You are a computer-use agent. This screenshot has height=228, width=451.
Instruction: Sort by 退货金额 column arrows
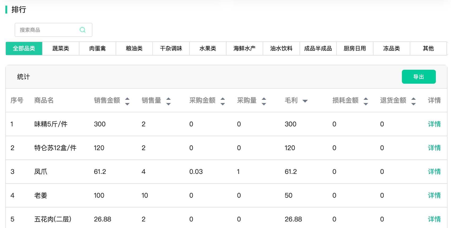tap(413, 101)
